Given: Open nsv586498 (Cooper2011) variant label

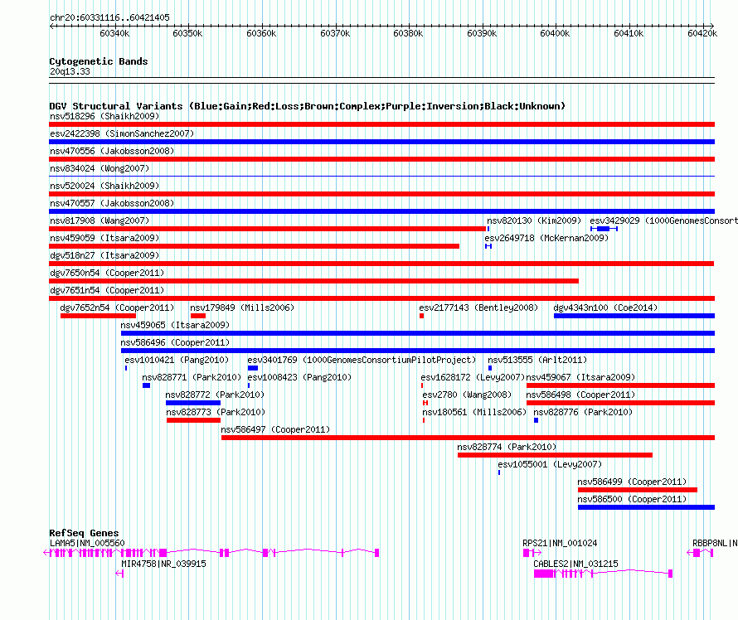Looking at the screenshot, I should [580, 395].
